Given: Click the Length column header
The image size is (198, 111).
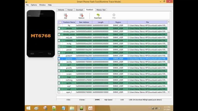Looking at the screenshot, I should [x=101, y=22].
